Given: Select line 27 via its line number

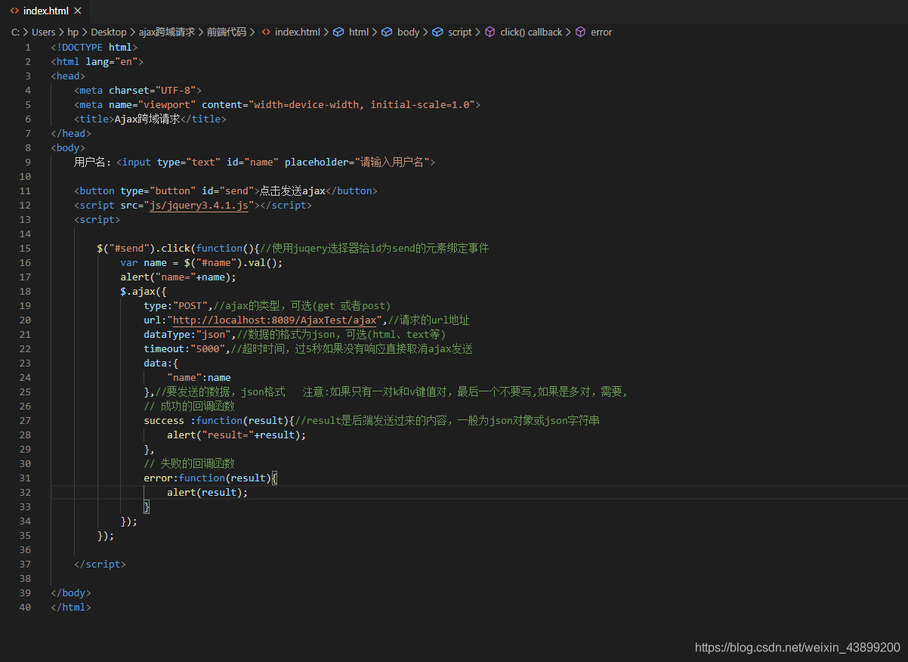Looking at the screenshot, I should (x=26, y=420).
